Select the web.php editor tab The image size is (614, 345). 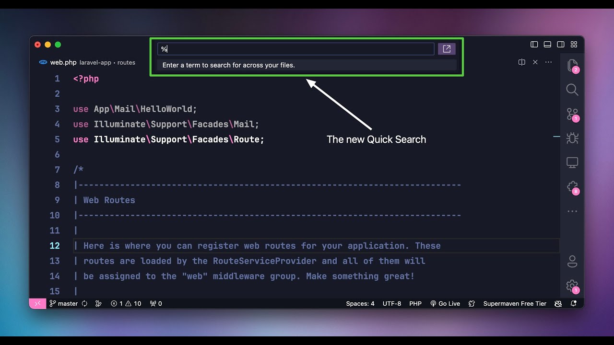pyautogui.click(x=63, y=62)
